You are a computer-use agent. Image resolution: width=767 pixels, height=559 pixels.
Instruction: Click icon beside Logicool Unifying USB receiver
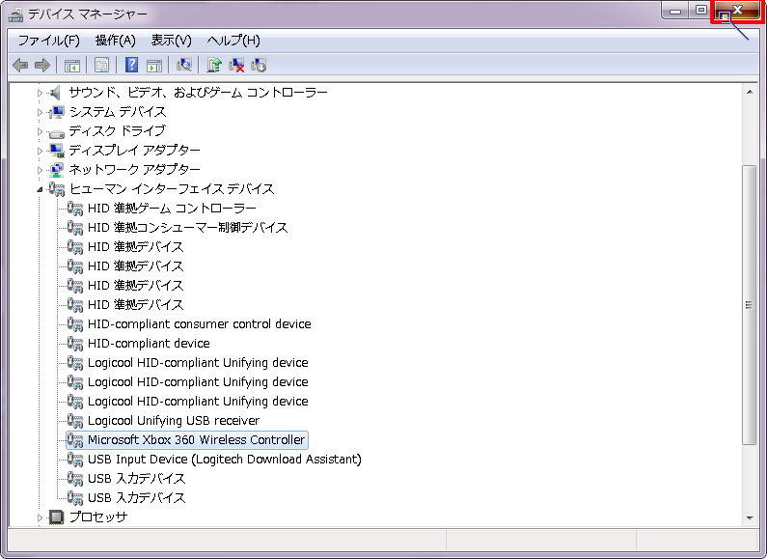pos(75,421)
